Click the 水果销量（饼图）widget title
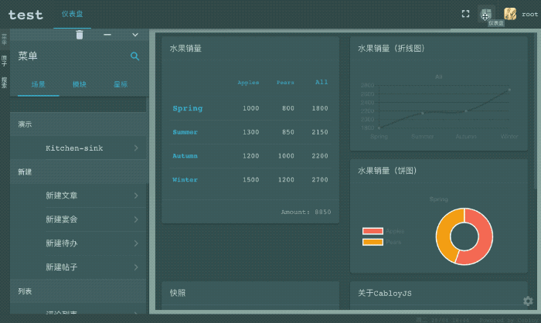 pyautogui.click(x=387, y=171)
